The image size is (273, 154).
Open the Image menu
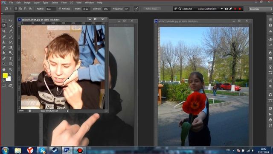[27, 3]
